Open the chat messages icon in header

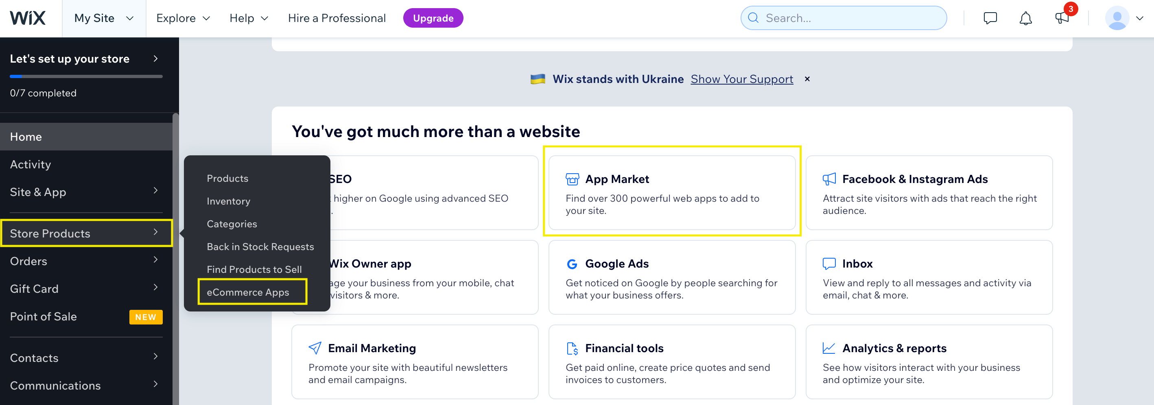pyautogui.click(x=990, y=18)
